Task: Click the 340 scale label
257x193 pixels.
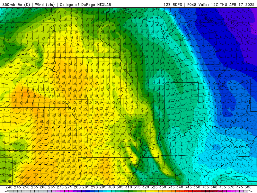Action: point(180,187)
